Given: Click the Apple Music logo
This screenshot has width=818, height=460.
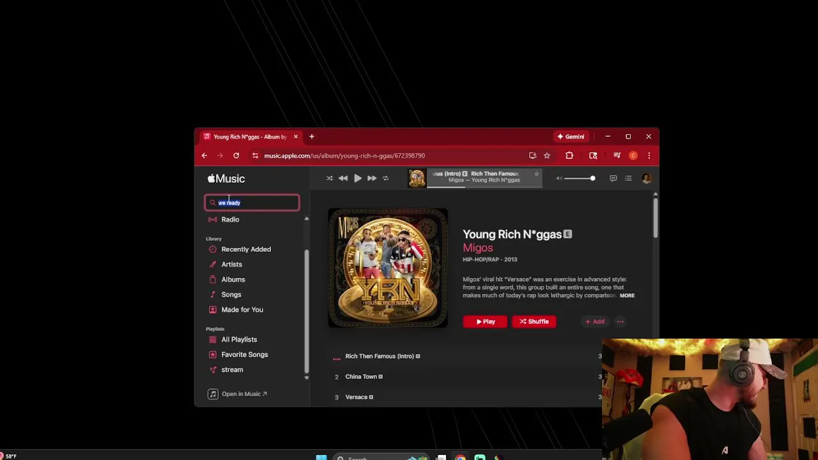Looking at the screenshot, I should point(226,178).
